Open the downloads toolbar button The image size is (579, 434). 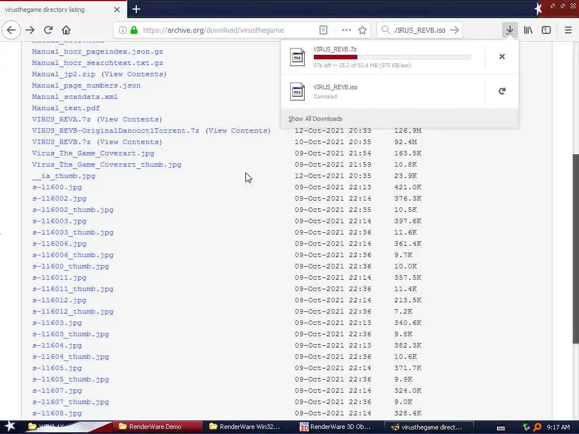[509, 30]
